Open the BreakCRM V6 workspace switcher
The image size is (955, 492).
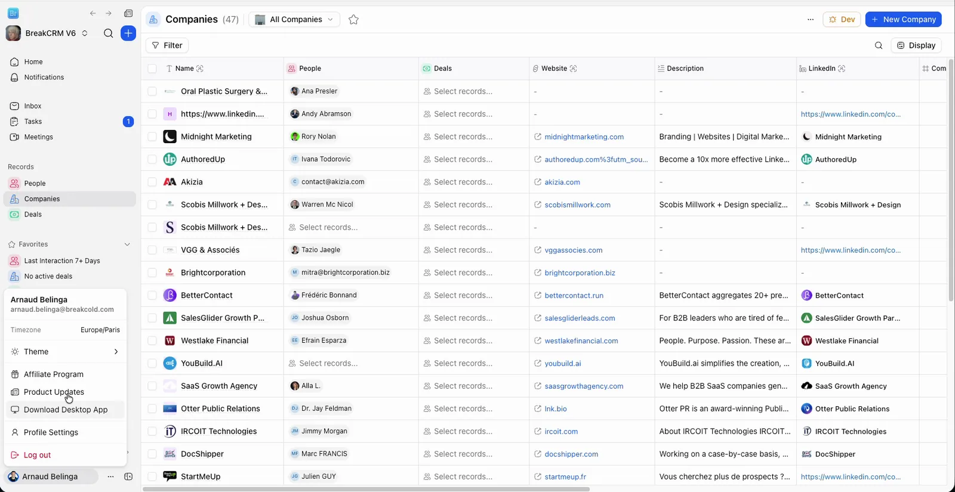click(47, 33)
